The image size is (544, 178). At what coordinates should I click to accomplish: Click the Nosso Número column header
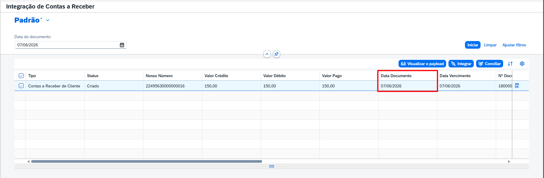(173, 76)
